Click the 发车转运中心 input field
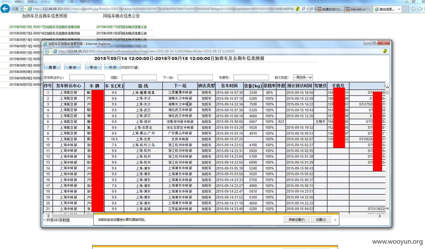 point(87,77)
